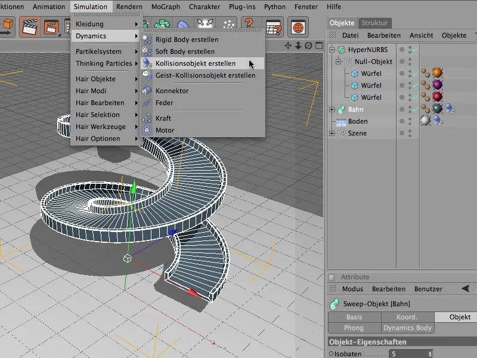Click the table with question mark icon
Image resolution: width=477 pixels, height=358 pixels.
pyautogui.click(x=274, y=27)
